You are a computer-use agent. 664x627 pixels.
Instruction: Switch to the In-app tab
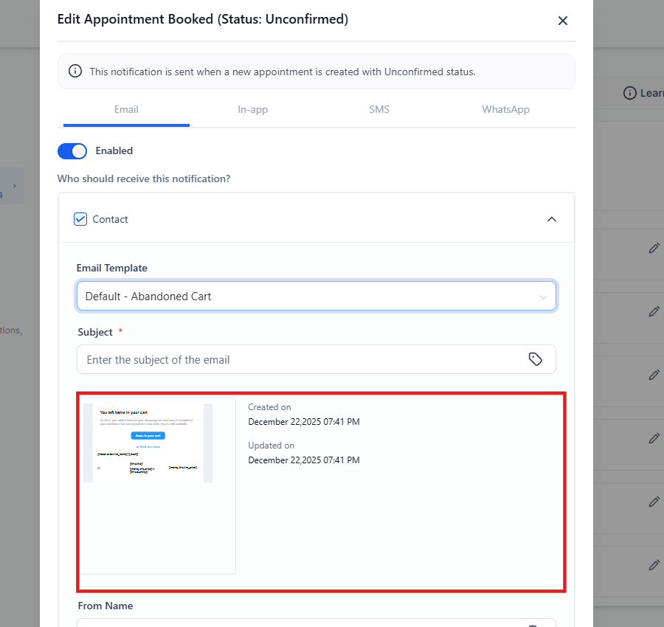pos(252,109)
